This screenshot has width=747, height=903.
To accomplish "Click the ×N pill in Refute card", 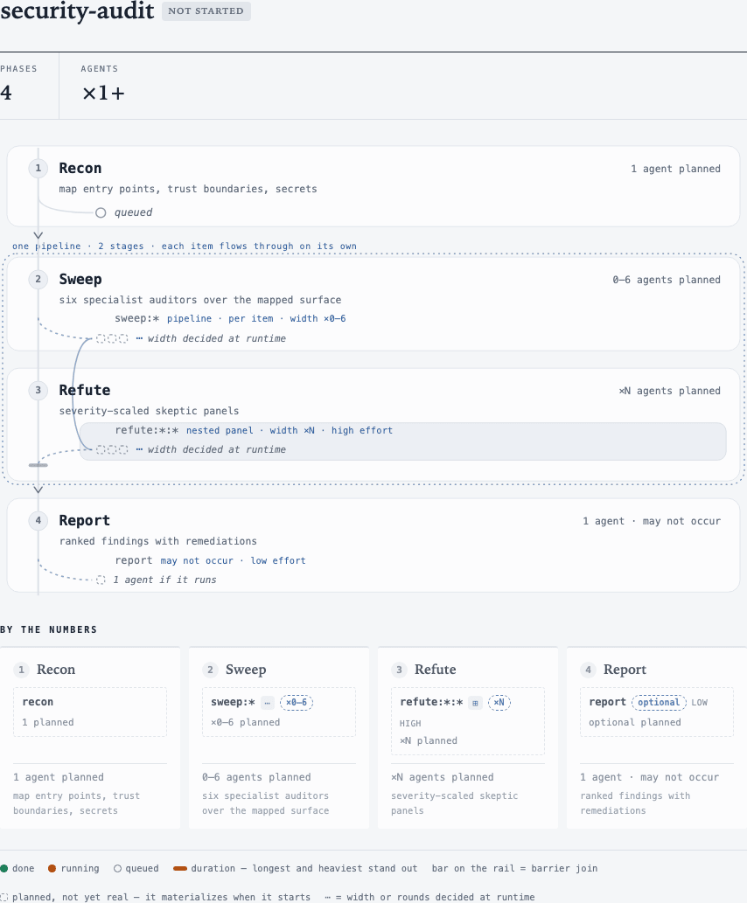I will tap(499, 703).
